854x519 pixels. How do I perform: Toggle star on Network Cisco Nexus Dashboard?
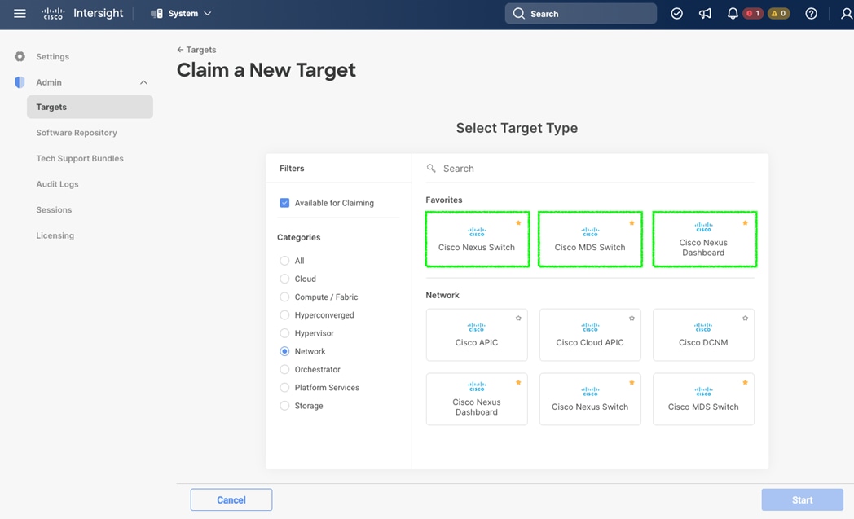click(x=518, y=382)
